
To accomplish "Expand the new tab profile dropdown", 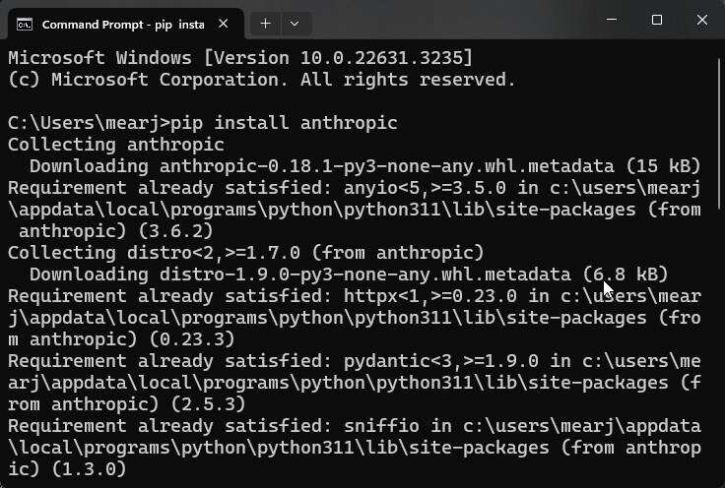I will coord(295,22).
